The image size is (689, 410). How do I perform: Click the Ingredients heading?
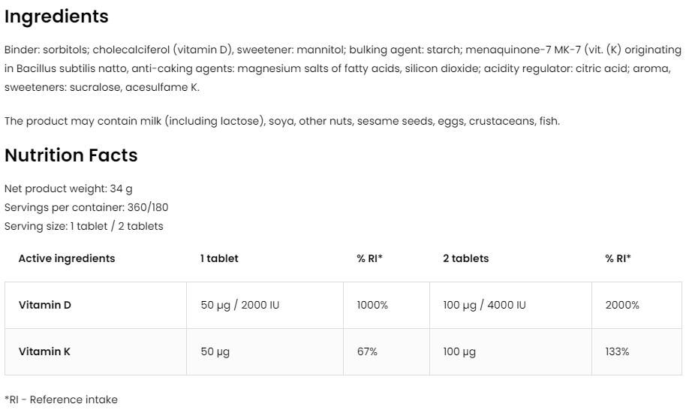click(56, 17)
